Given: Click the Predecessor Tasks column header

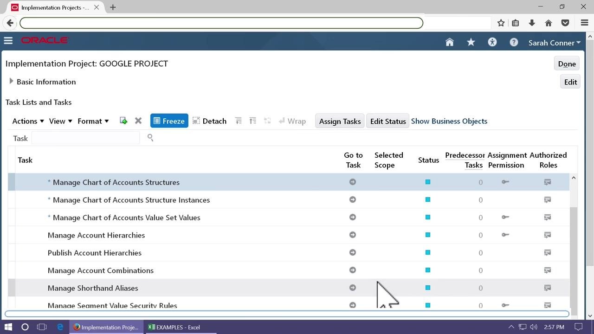Looking at the screenshot, I should point(465,160).
